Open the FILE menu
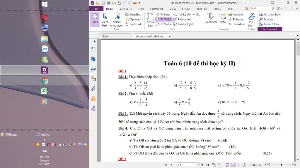This screenshot has height=168, width=300. (96, 9)
